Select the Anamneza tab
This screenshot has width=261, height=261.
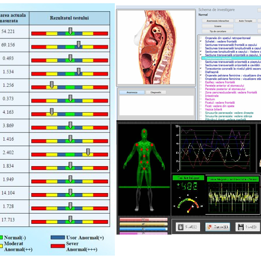coord(132,92)
